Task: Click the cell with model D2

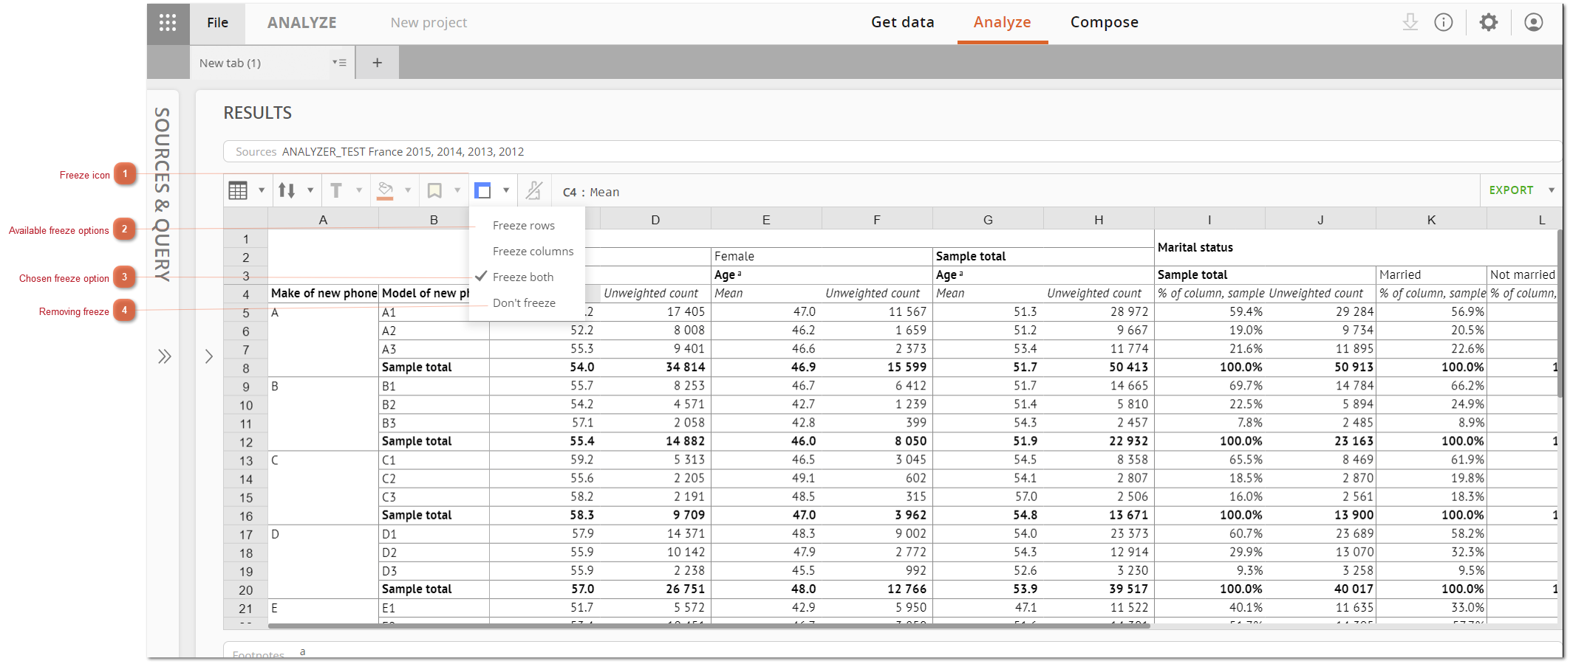Action: pos(434,553)
